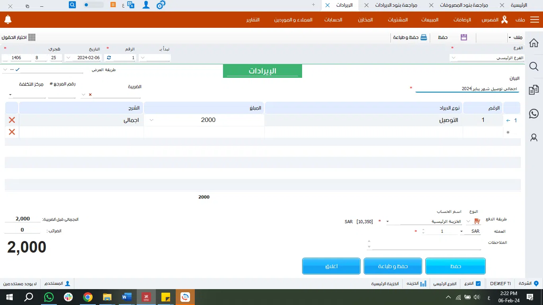Open the date picker dropdown
This screenshot has height=305, width=543.
coord(68,58)
